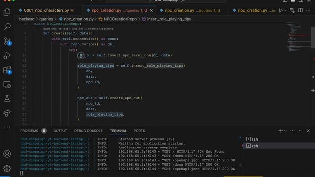The width and height of the screenshot is (315, 177).
Task: Click '404 Not Found' terminal log line
Action: [123, 152]
